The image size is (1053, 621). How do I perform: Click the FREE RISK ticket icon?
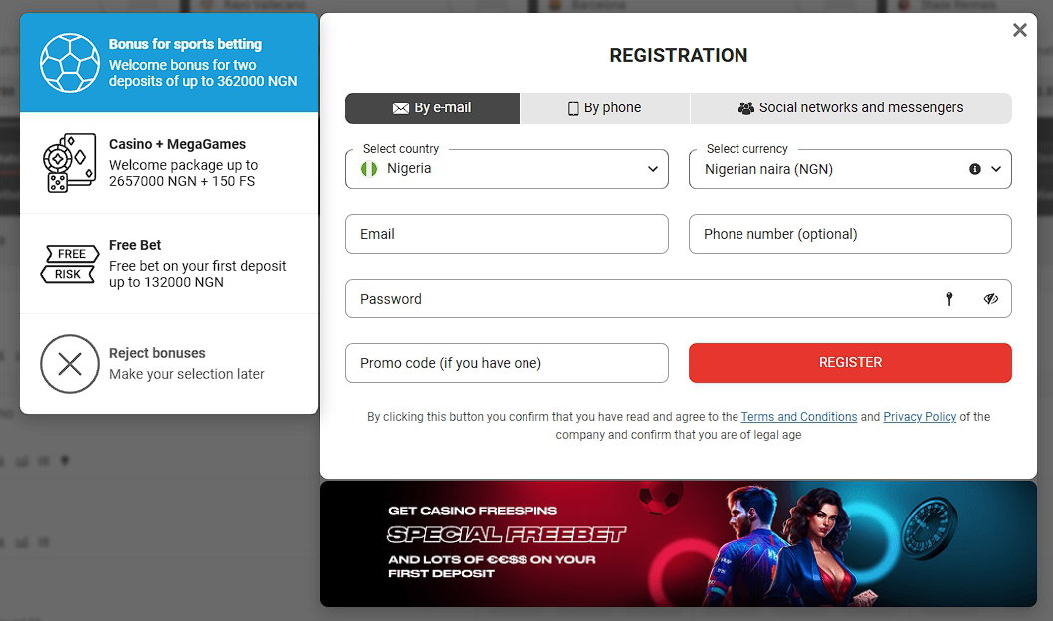point(69,264)
